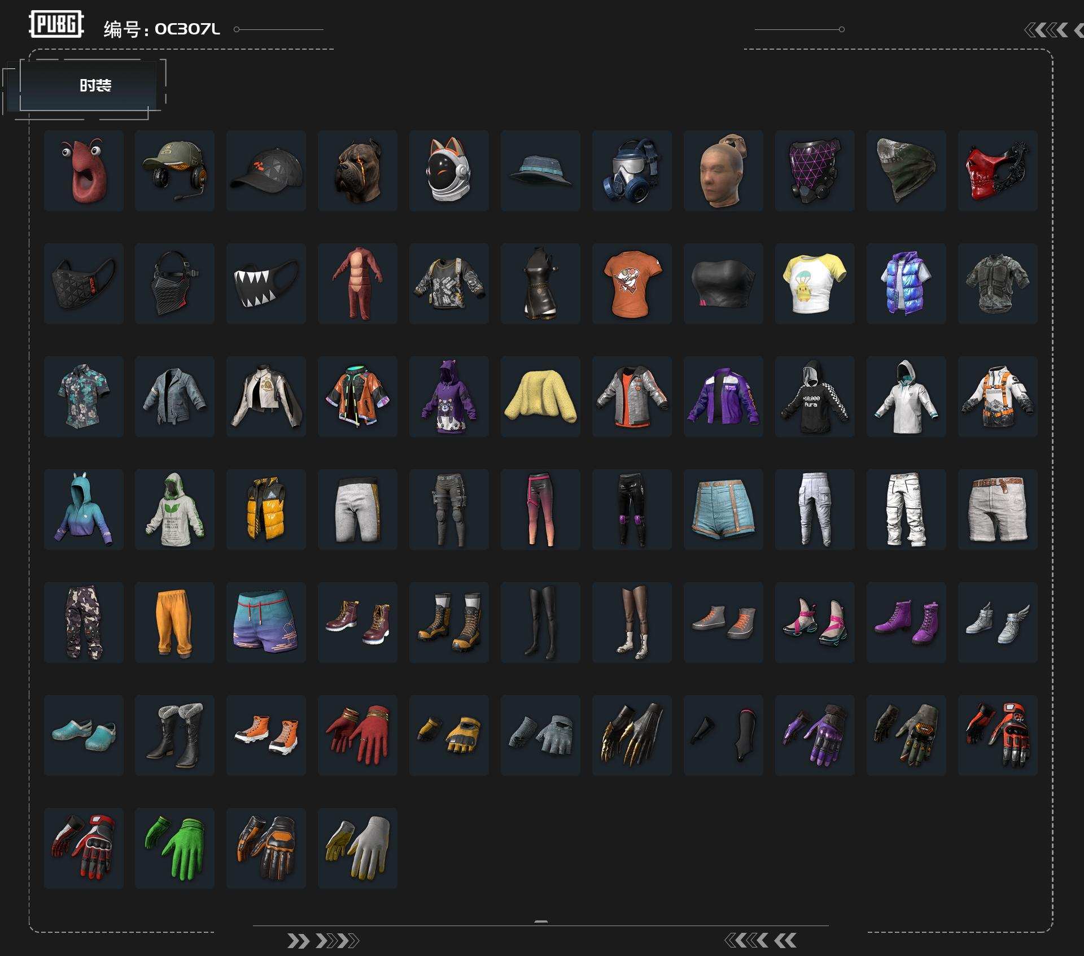Pick the human face mask

tap(723, 171)
